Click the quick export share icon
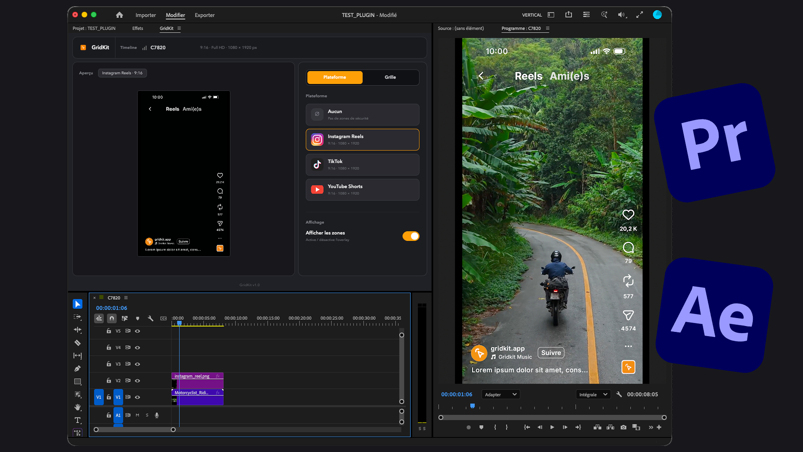This screenshot has width=803, height=452. (569, 15)
